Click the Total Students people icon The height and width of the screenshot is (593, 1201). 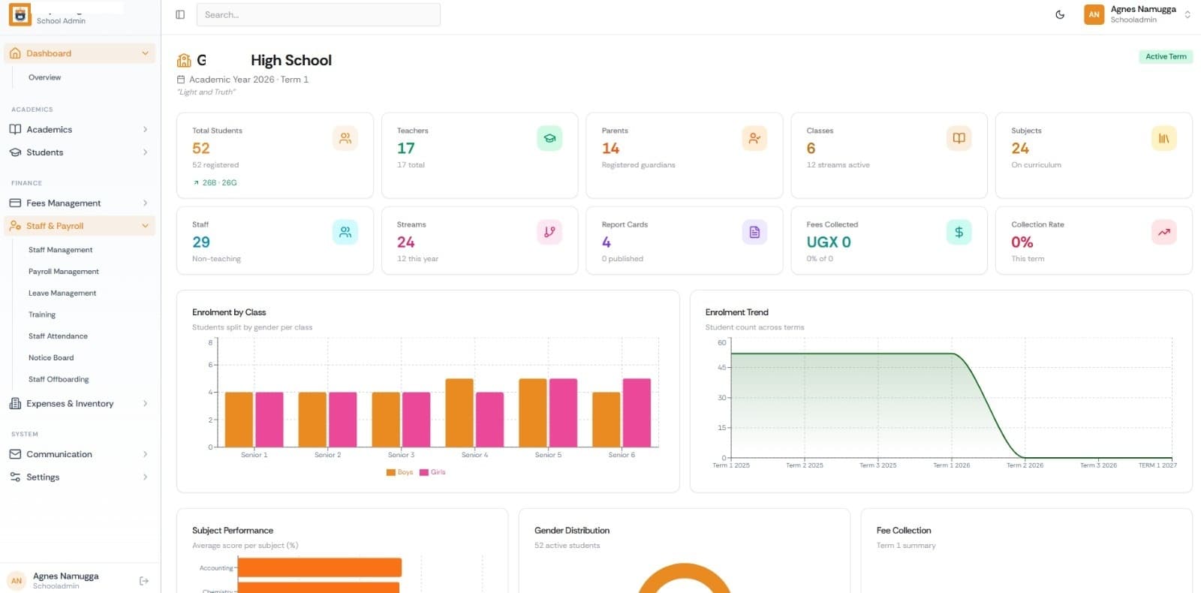point(345,139)
